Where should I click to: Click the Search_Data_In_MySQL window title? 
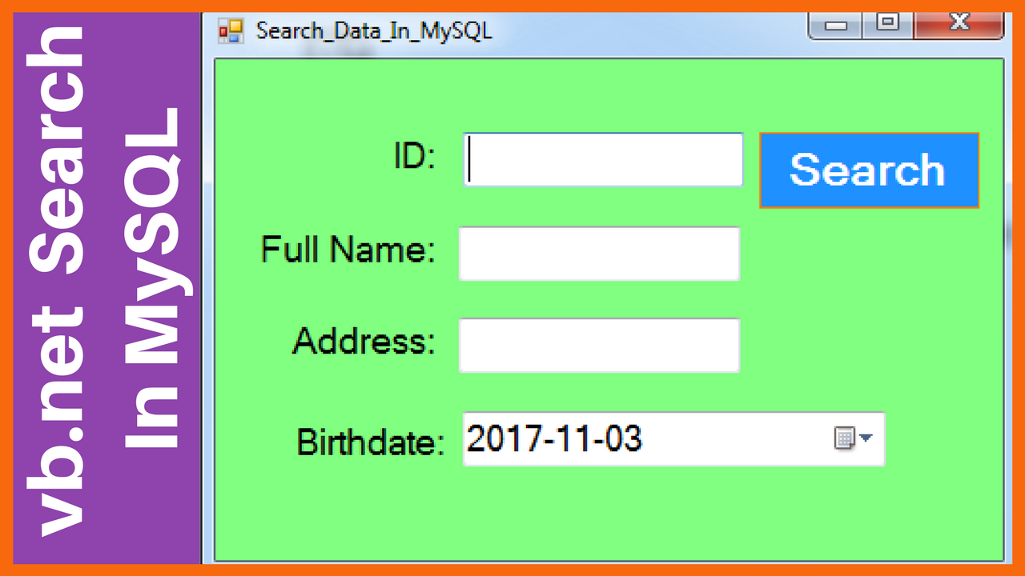[x=374, y=31]
